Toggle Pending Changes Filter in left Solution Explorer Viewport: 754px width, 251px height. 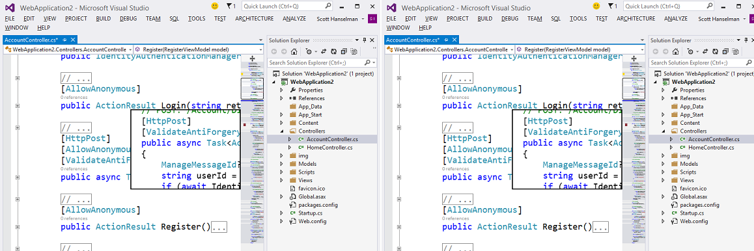309,51
